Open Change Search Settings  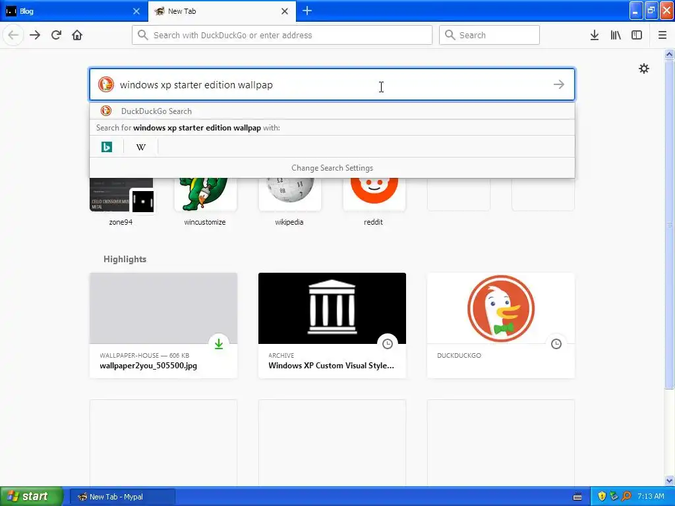[x=332, y=168]
